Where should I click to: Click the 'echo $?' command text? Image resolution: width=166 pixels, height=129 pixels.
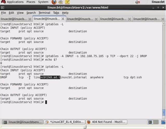pyautogui.click(x=51, y=60)
